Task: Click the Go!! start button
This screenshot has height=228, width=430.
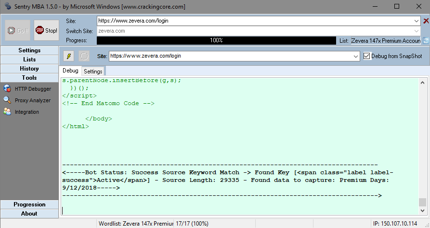Action: point(17,30)
